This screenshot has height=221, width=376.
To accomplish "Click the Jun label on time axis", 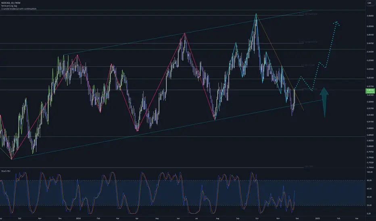I will [x=178, y=218].
